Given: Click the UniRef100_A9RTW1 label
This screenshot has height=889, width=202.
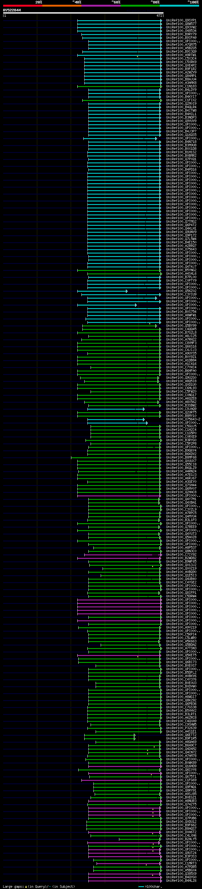Looking at the screenshot, I should [x=181, y=55].
